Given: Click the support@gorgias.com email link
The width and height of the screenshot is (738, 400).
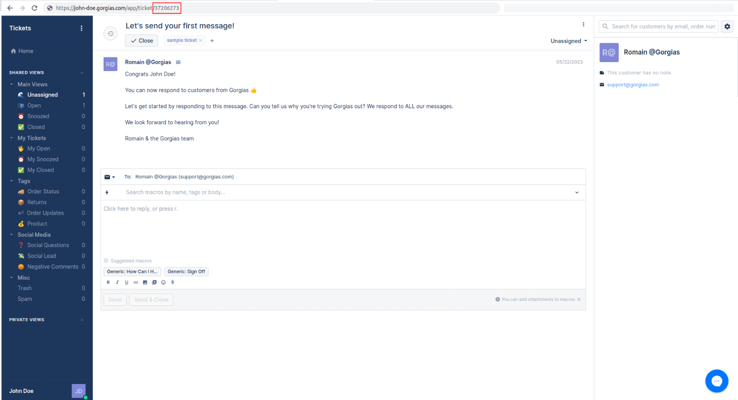Looking at the screenshot, I should tap(633, 85).
